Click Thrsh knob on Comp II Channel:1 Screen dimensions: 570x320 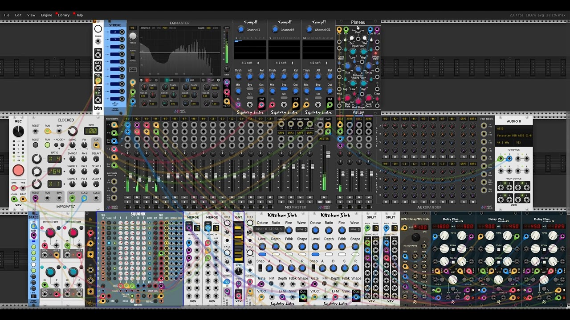coord(238,76)
